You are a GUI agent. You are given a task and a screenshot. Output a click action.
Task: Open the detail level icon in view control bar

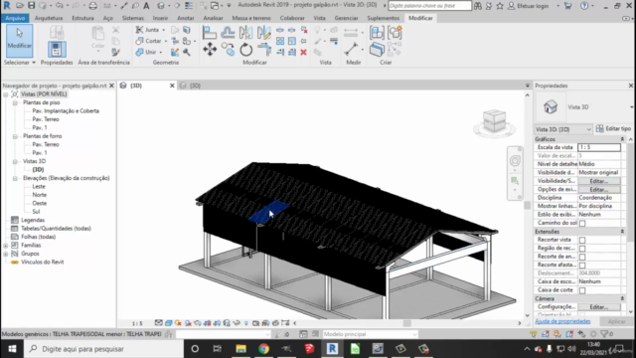(159, 323)
